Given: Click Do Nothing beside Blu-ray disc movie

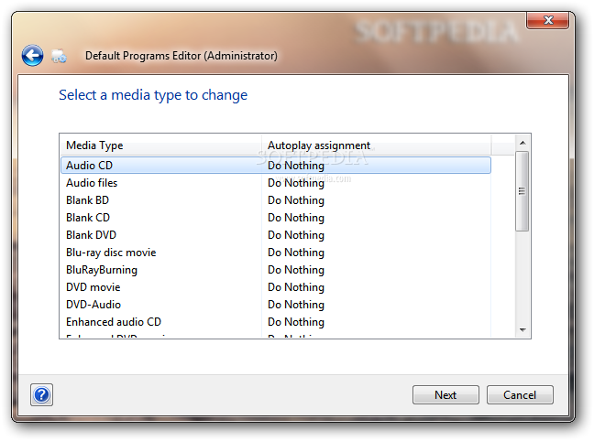Looking at the screenshot, I should (296, 253).
